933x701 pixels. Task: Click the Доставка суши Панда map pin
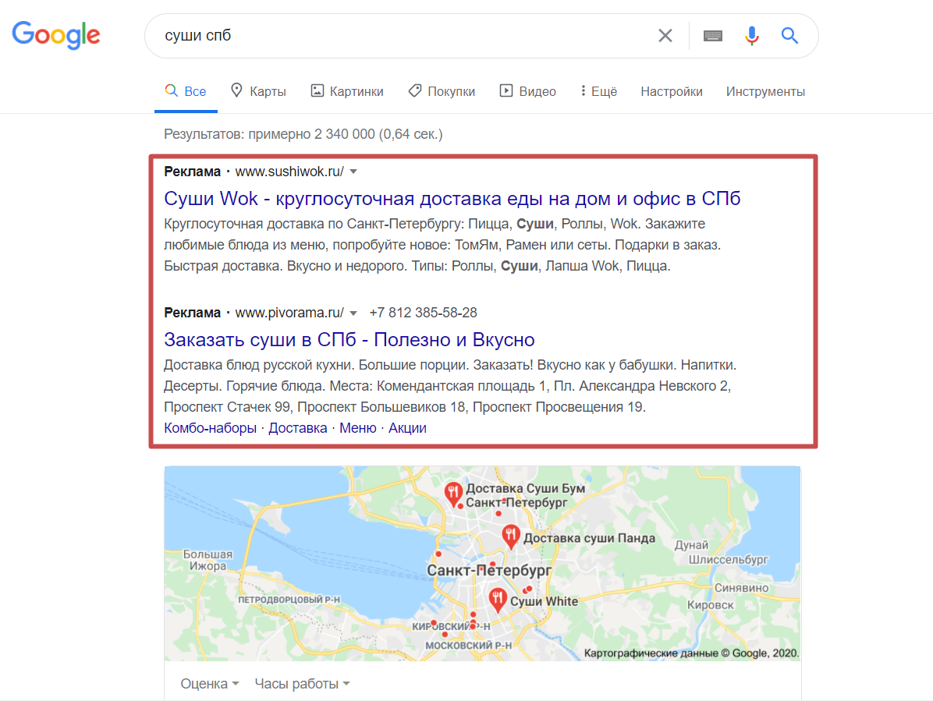511,535
